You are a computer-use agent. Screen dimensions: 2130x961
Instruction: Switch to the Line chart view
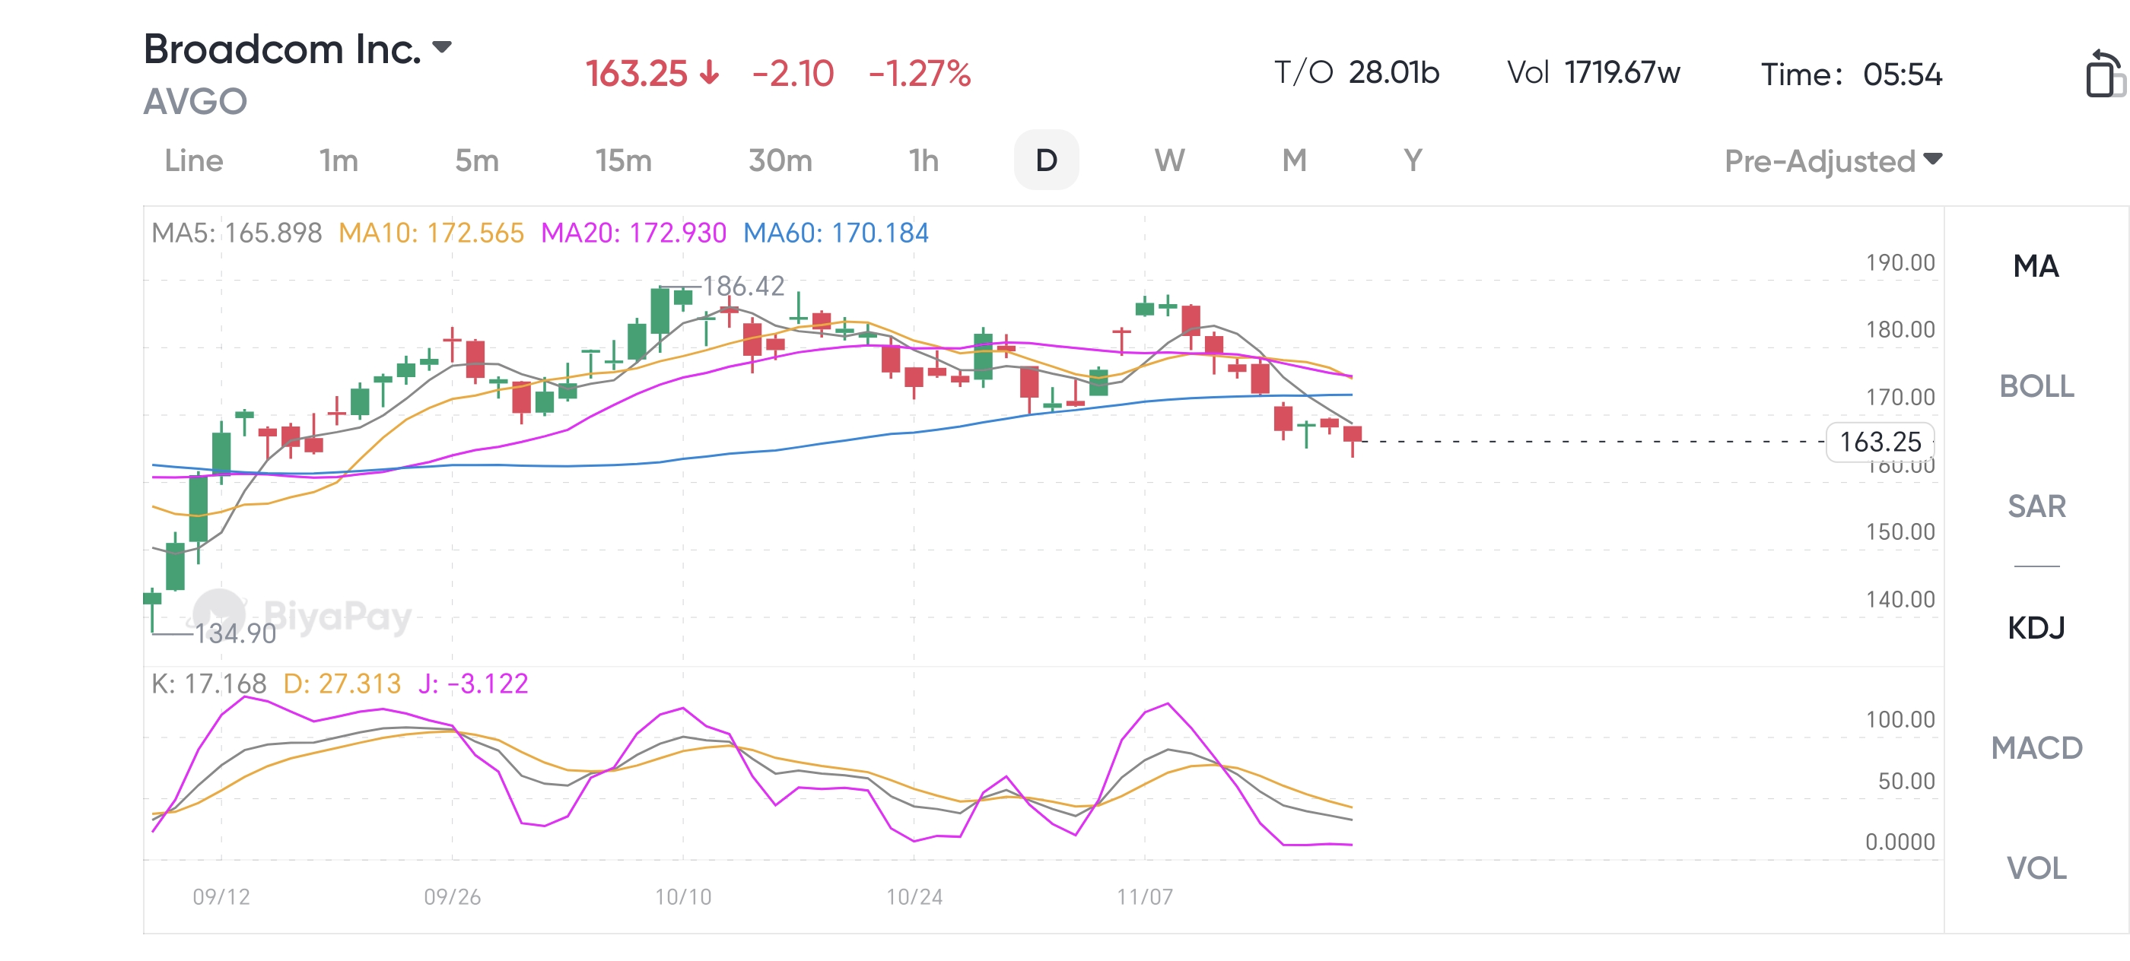coord(193,160)
